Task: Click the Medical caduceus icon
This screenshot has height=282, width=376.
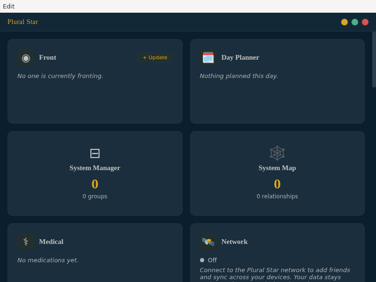Action: pyautogui.click(x=26, y=242)
